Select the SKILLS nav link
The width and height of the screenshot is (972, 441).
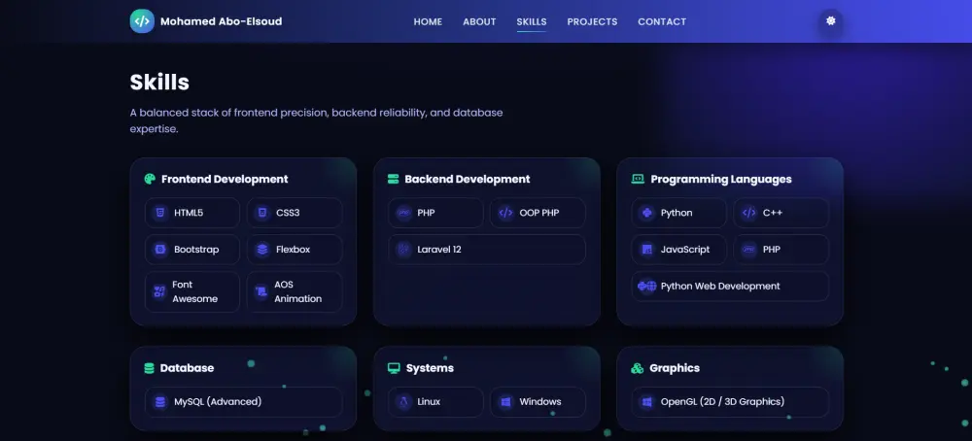(532, 21)
